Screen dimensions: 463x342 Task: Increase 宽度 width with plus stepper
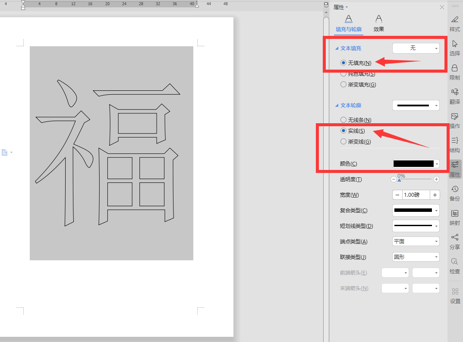[x=435, y=195]
